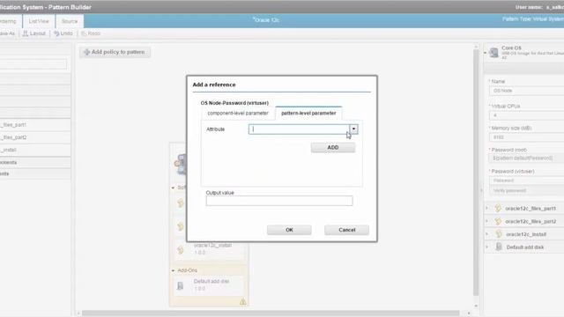The image size is (564, 317).
Task: Click the oracle12c_install script icon in properties
Action: pos(498,234)
